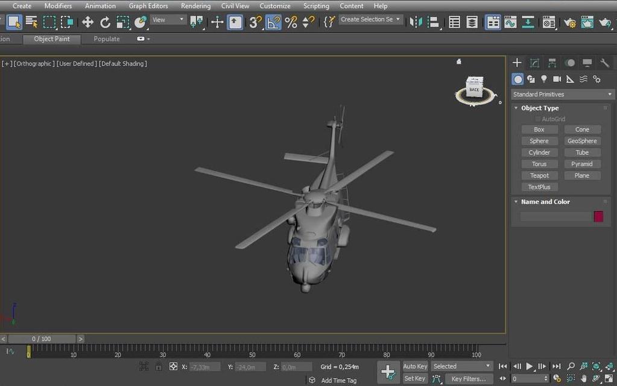Screen dimensions: 617x386
Task: Open Render Setup dialog
Action: [x=569, y=22]
